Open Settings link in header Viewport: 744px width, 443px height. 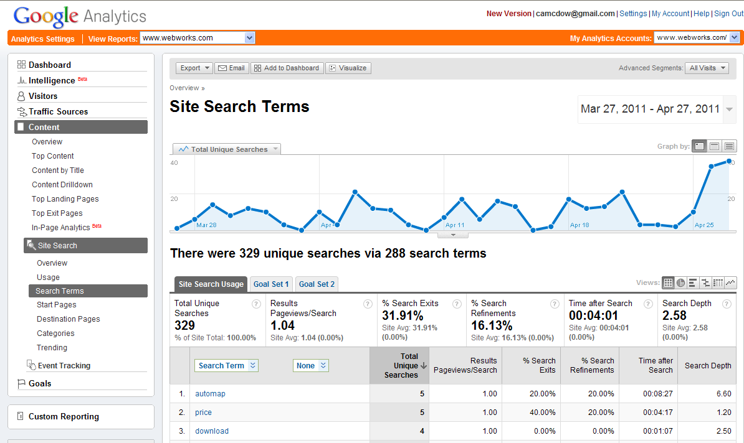[633, 14]
